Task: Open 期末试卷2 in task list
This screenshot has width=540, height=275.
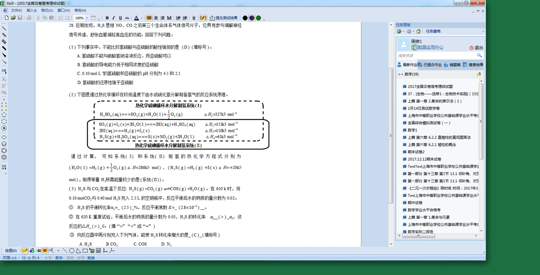Action: tap(416, 151)
